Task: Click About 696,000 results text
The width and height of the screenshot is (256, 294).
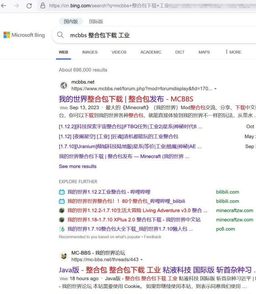Action: 83,70
